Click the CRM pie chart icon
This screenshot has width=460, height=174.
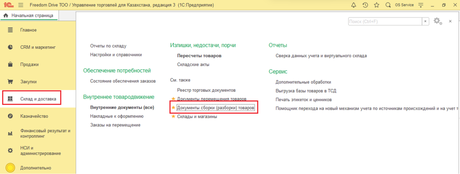coord(10,47)
